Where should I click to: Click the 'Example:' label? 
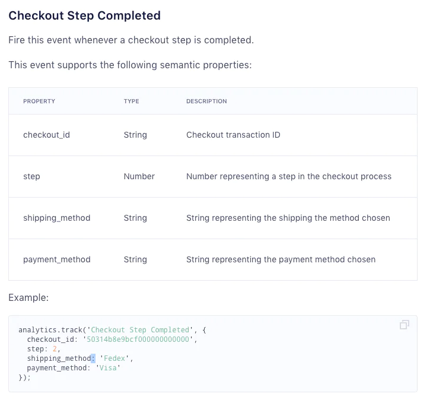pos(28,297)
